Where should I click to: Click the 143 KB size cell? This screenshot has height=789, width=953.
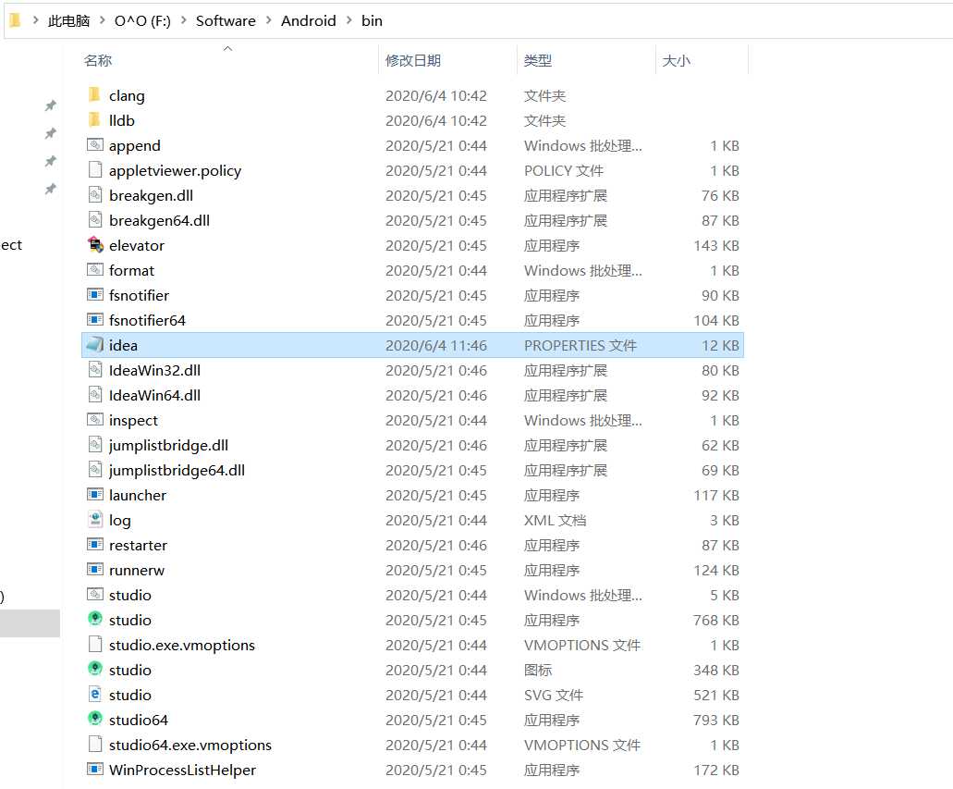pyautogui.click(x=716, y=246)
